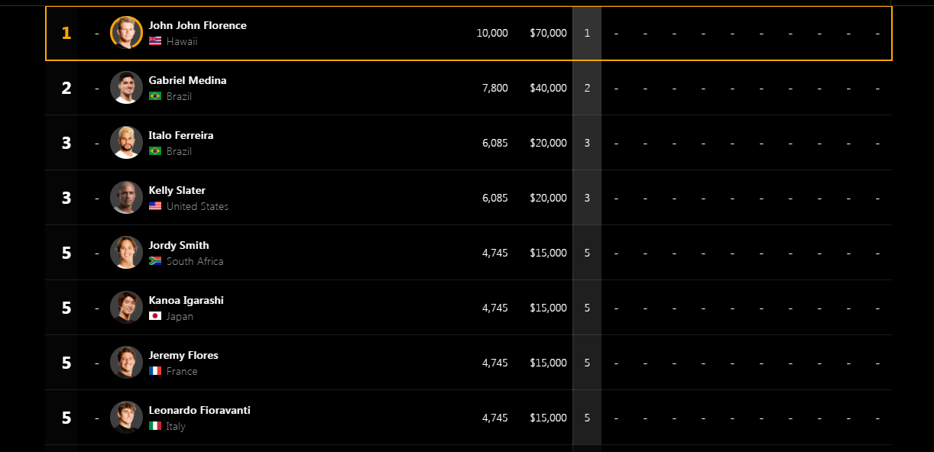This screenshot has height=452, width=934.
Task: Click the United States flag icon
Action: coord(155,206)
